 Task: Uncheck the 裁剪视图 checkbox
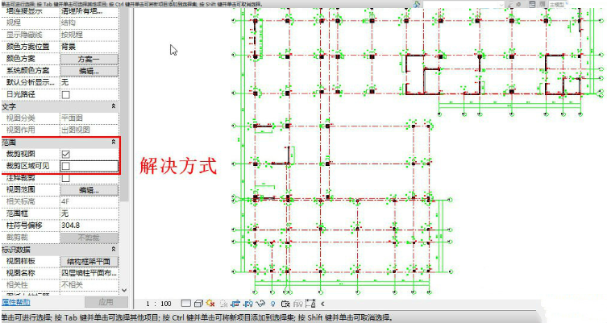coord(65,154)
